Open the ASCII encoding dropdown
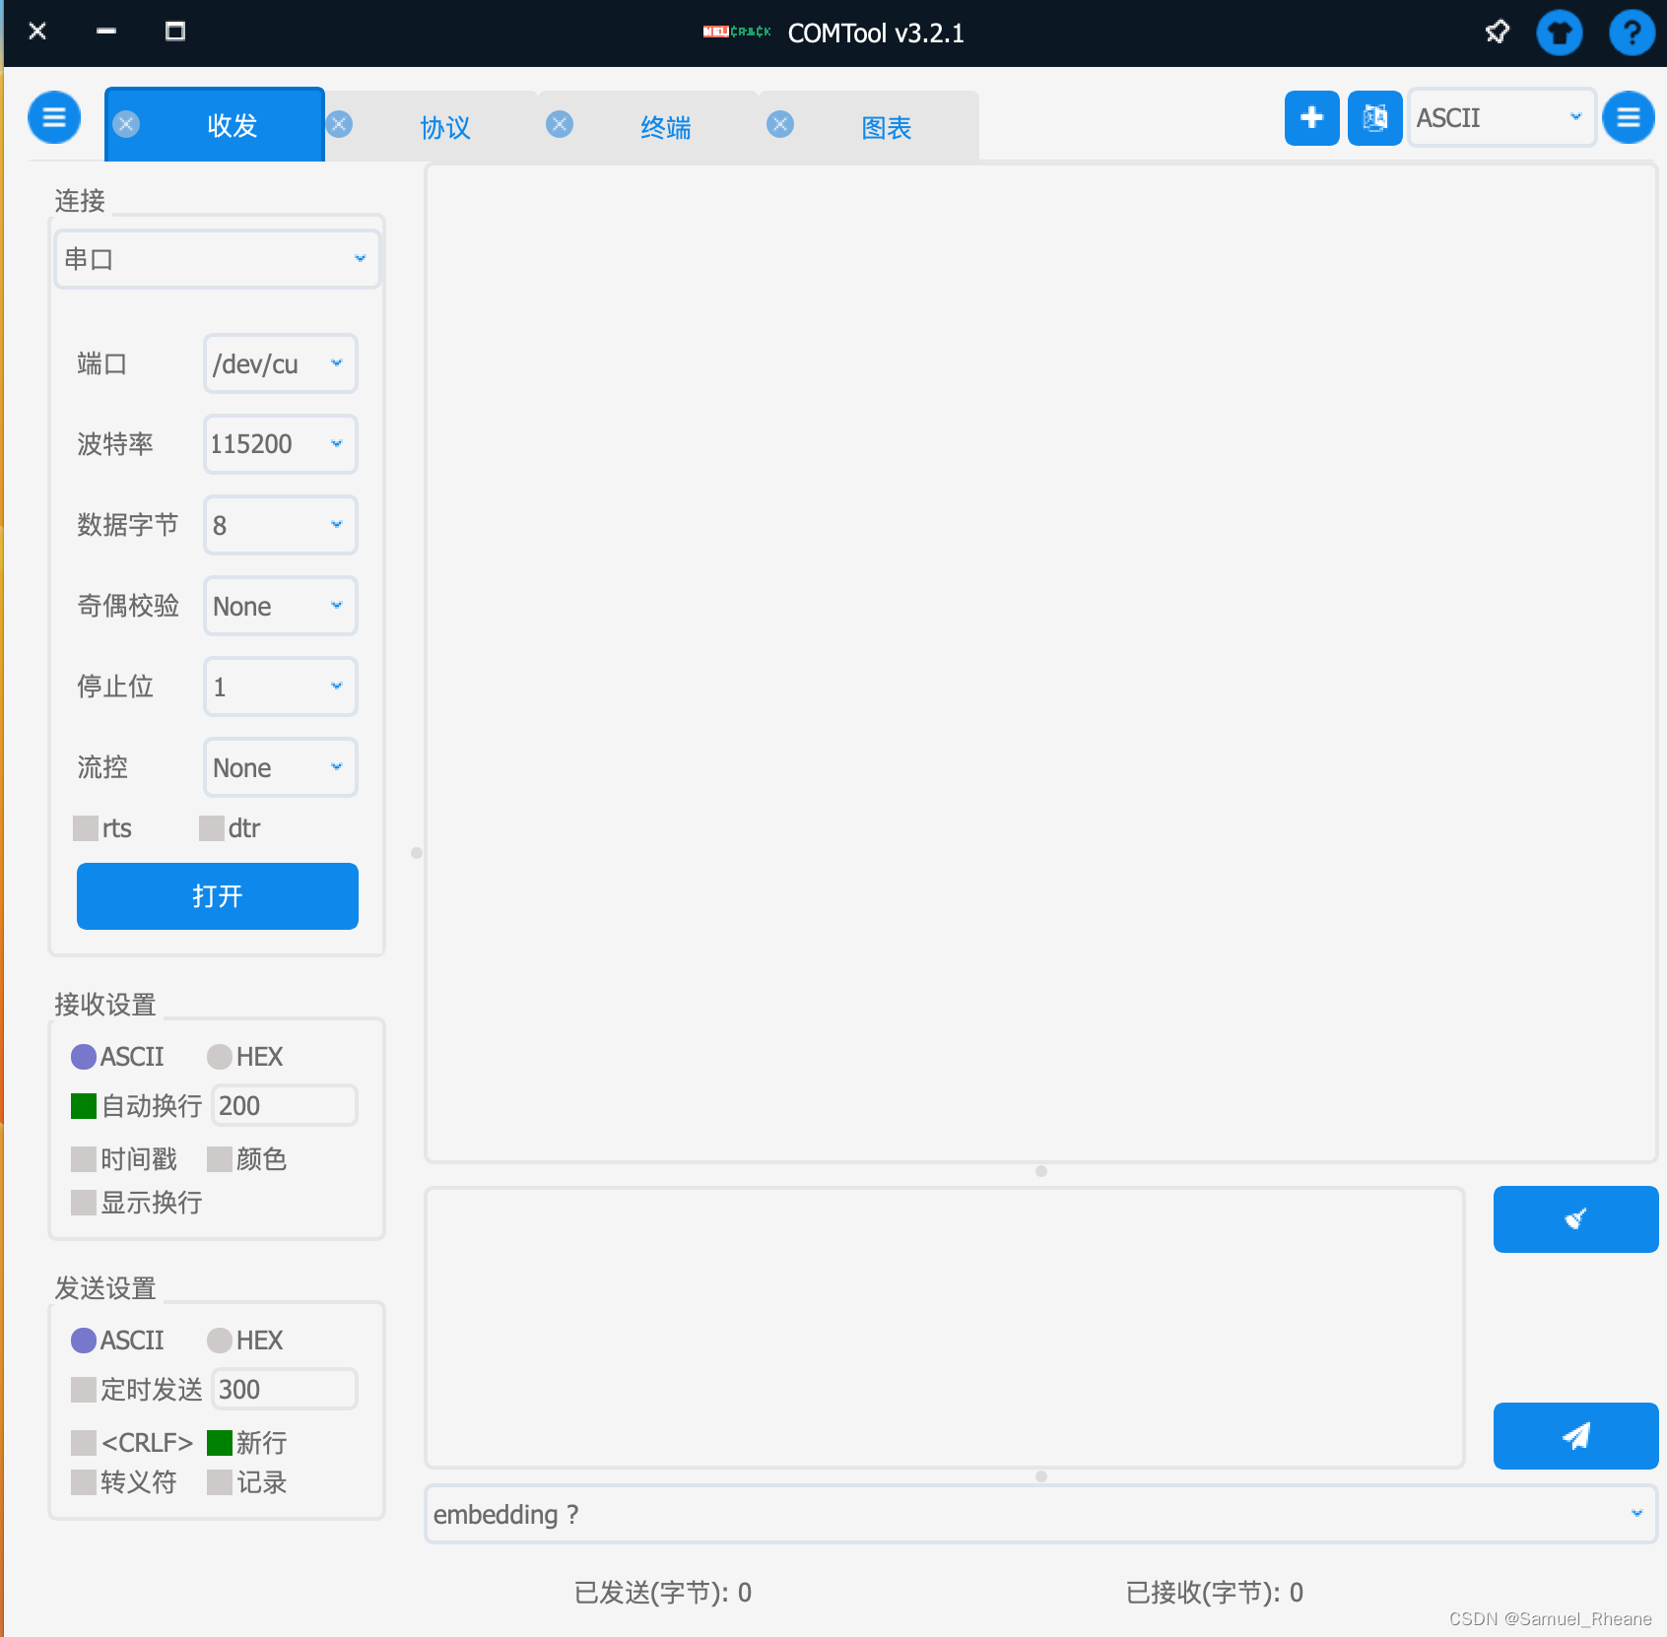 [x=1500, y=117]
